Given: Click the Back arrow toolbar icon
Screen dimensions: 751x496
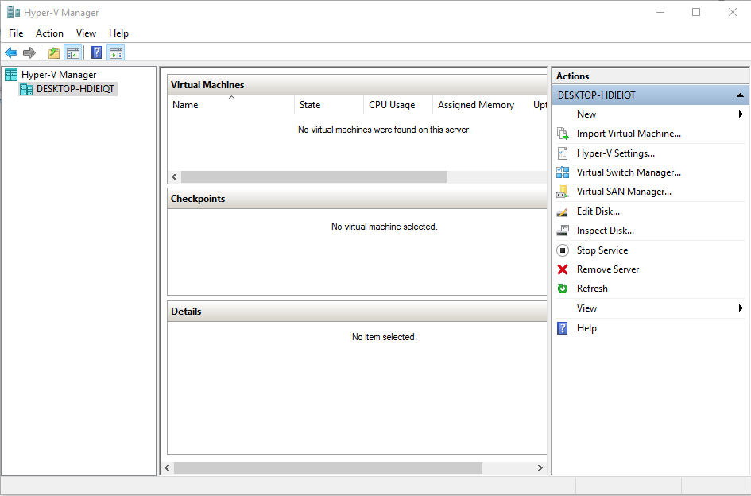Looking at the screenshot, I should pos(11,52).
